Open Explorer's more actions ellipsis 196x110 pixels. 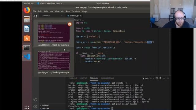(x=62, y=16)
